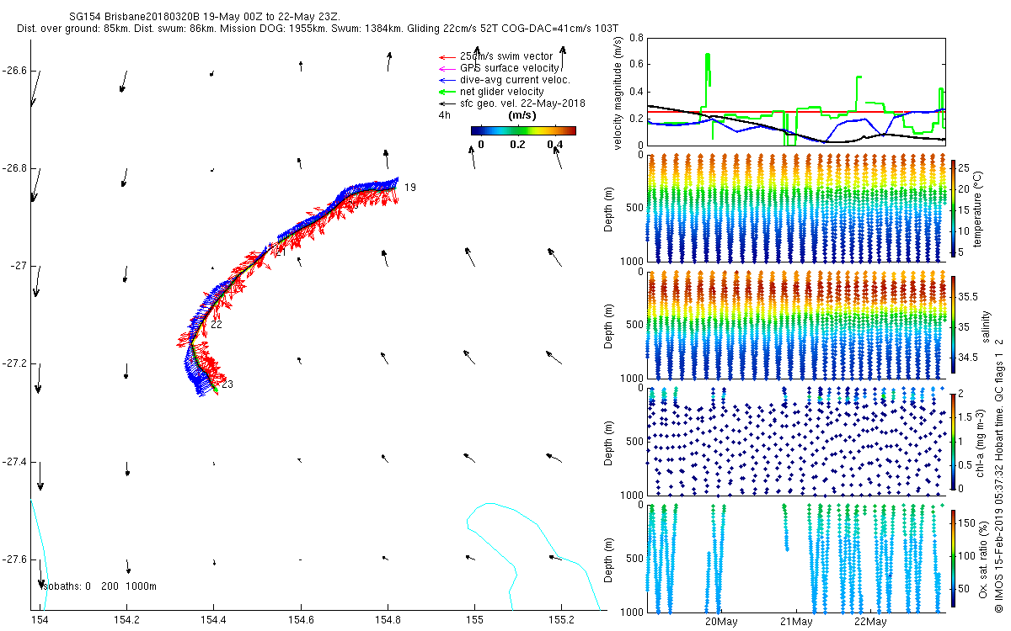
Task: Select the salinity colorbar
Action: pyautogui.click(x=953, y=324)
